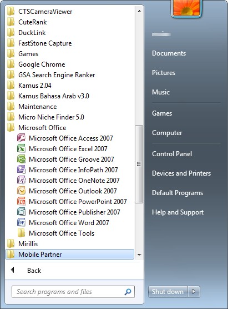The width and height of the screenshot is (228, 309).
Task: Click the Kamus 2.04 folder icon
Action: tap(11, 86)
